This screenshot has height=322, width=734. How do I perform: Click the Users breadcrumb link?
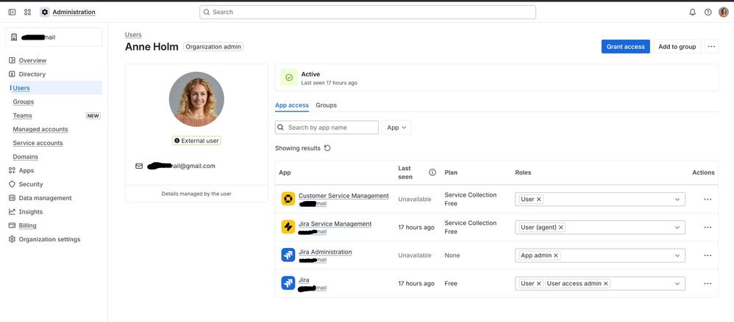coord(133,34)
